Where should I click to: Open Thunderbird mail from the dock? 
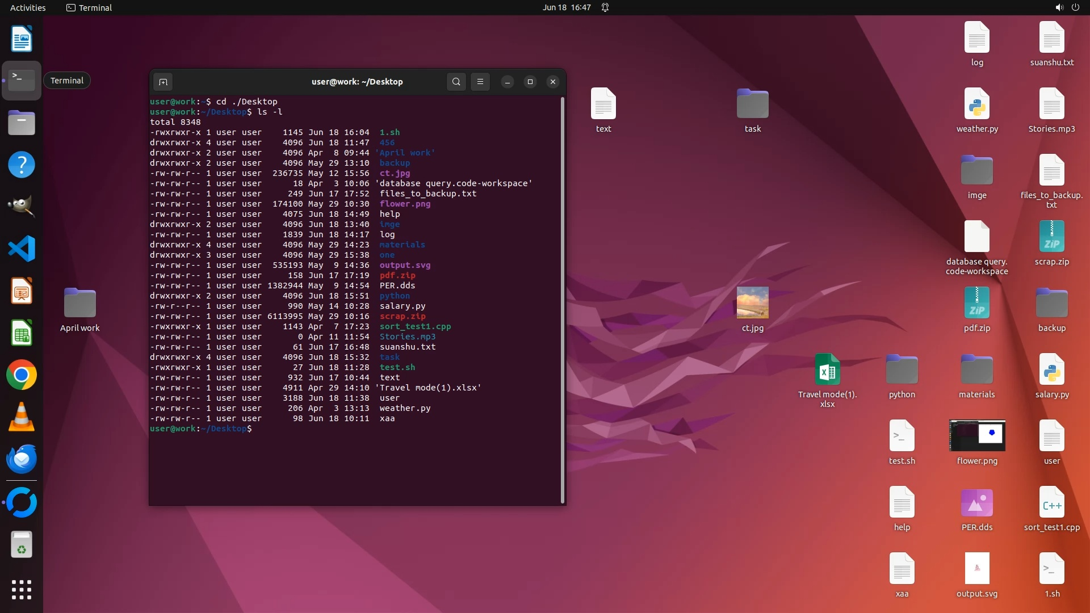click(x=22, y=459)
